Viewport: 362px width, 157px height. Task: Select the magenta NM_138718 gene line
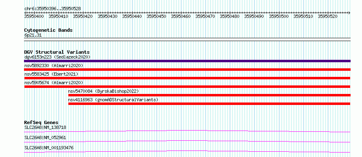tap(187, 131)
